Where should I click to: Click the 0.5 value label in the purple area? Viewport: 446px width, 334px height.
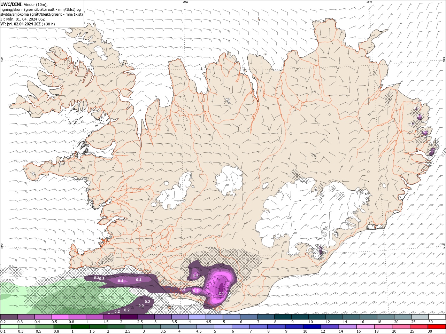tap(195, 276)
